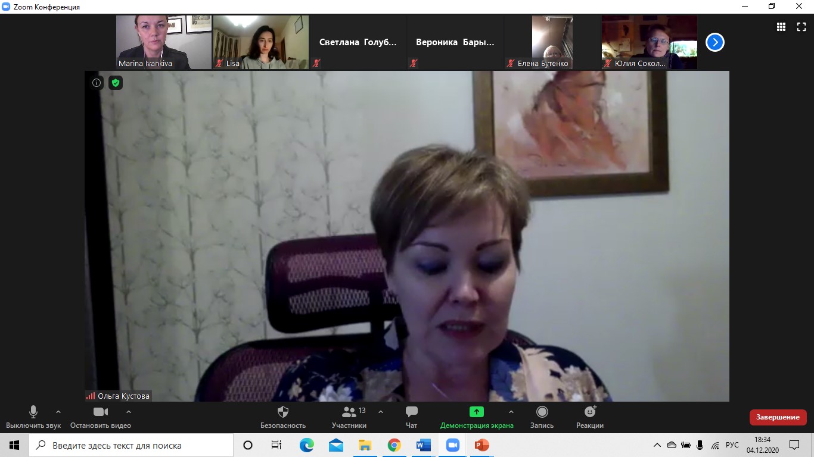End meeting with Завершение button

click(x=778, y=417)
